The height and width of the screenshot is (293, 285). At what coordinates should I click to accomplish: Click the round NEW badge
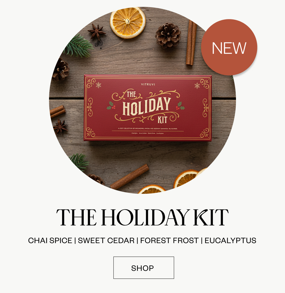229,47
